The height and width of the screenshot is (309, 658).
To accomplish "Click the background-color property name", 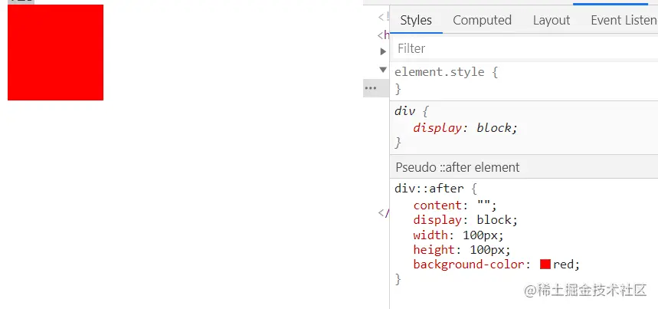I will point(469,265).
